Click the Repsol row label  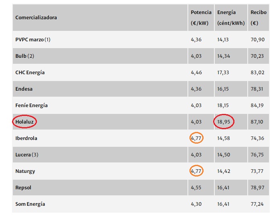[x=23, y=188]
